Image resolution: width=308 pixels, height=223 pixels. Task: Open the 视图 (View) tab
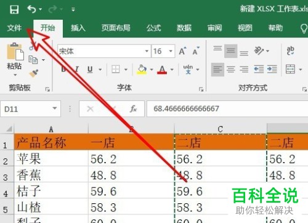pyautogui.click(x=245, y=28)
